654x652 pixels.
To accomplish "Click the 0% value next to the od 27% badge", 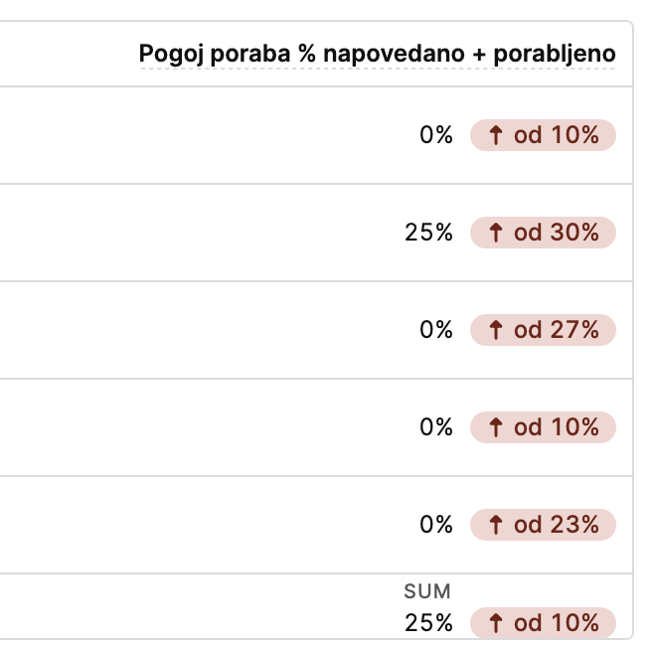I will point(436,330).
